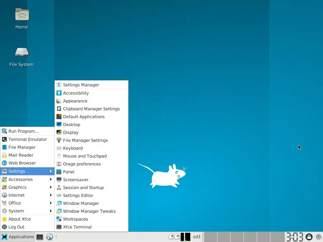This screenshot has height=242, width=323.
Task: Open the Accessibility settings icon entry
Action: pyautogui.click(x=91, y=93)
